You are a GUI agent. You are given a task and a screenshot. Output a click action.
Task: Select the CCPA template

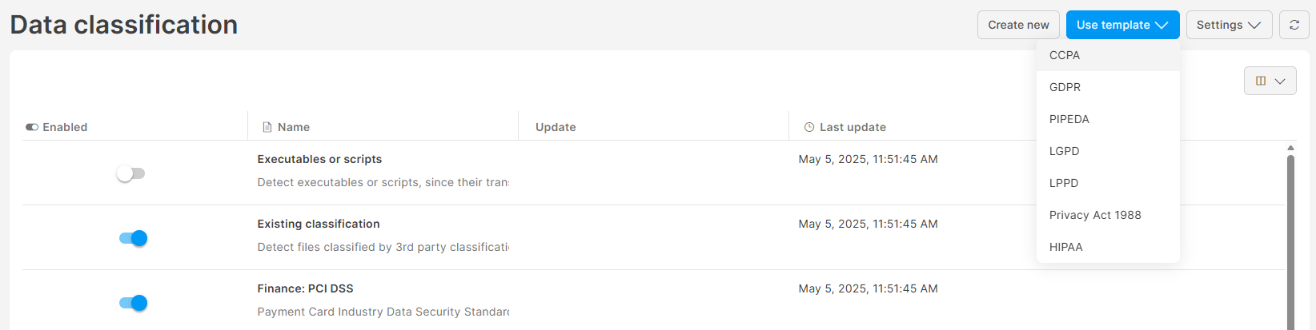(x=1065, y=55)
